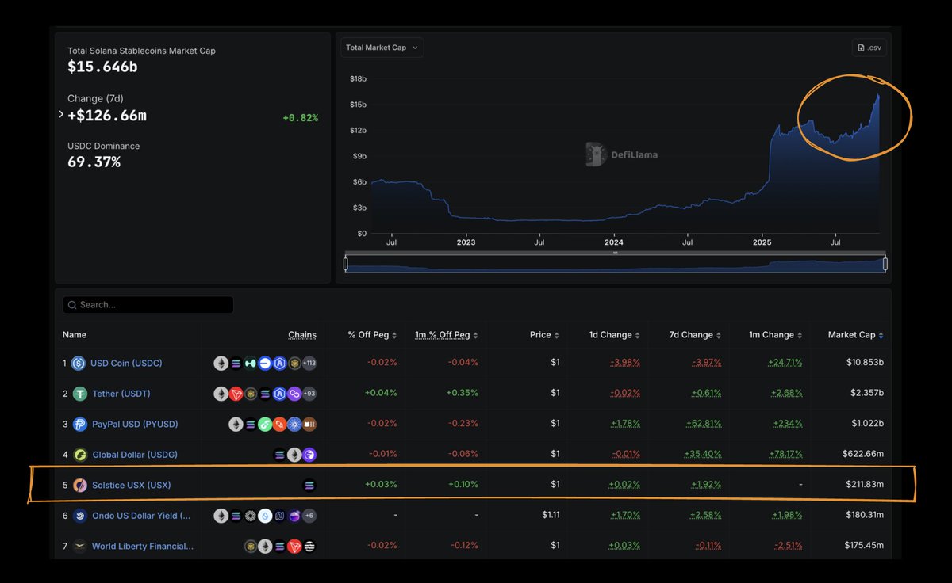The image size is (952, 583).
Task: Open the USD Coin (USDC) link
Action: (126, 364)
